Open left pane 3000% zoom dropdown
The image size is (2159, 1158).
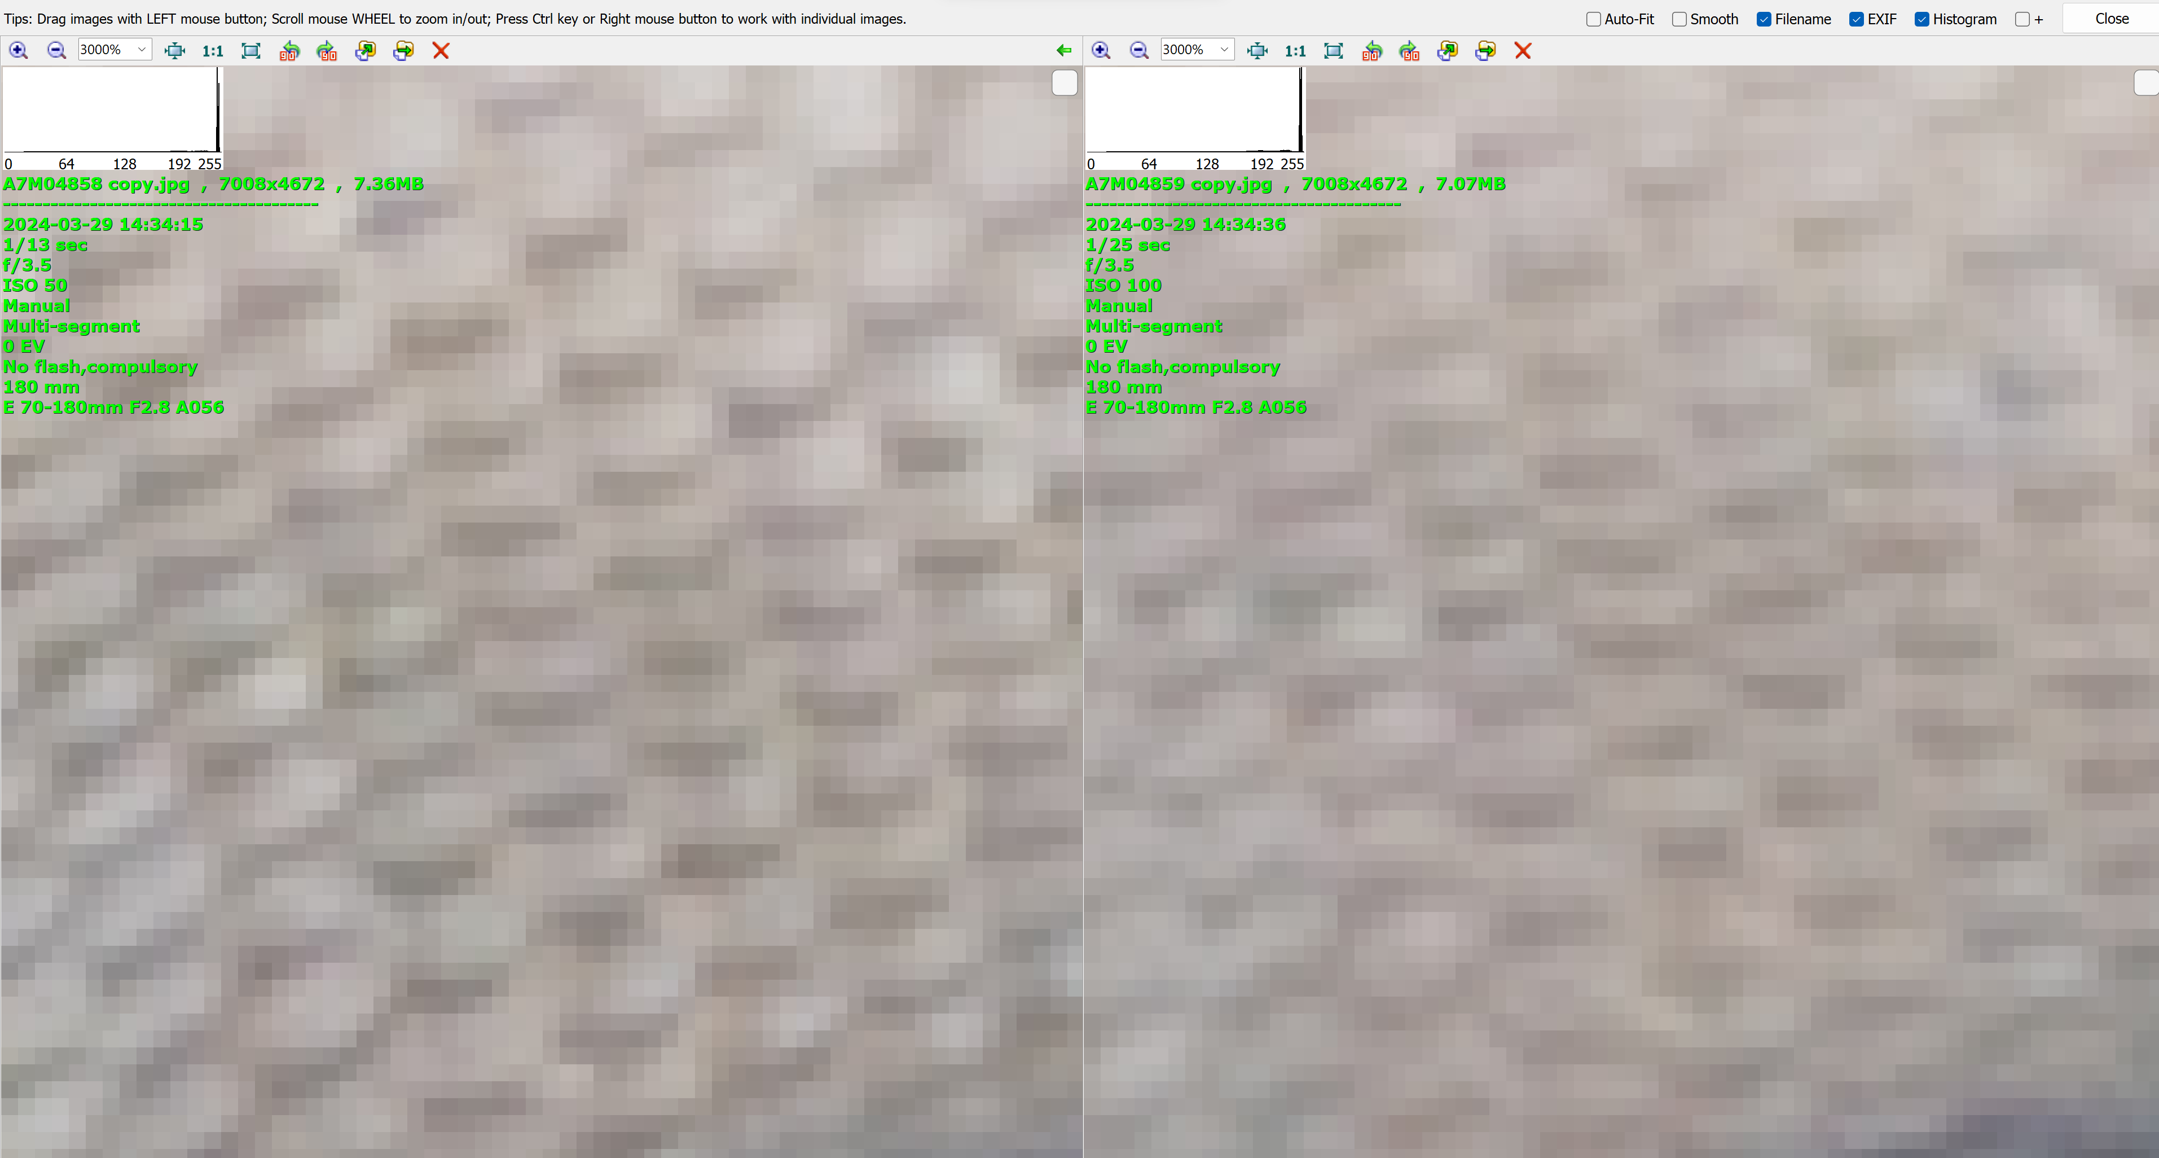pos(142,50)
